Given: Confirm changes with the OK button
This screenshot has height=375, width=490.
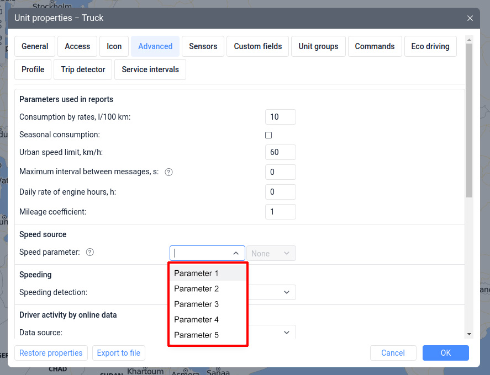Looking at the screenshot, I should pos(445,353).
